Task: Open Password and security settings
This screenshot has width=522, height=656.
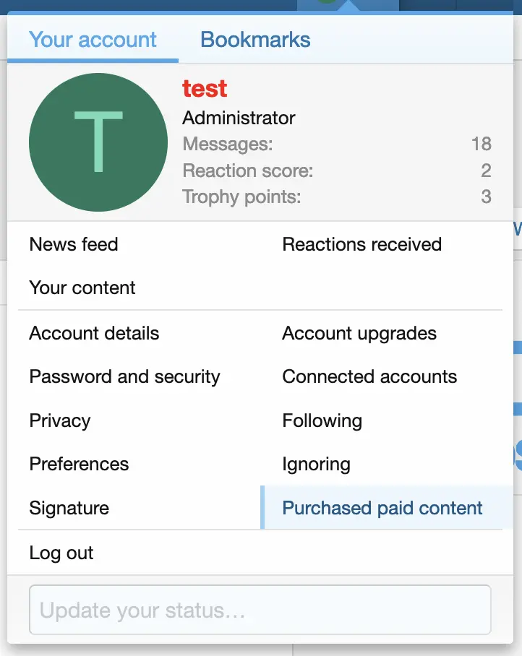Action: [124, 376]
